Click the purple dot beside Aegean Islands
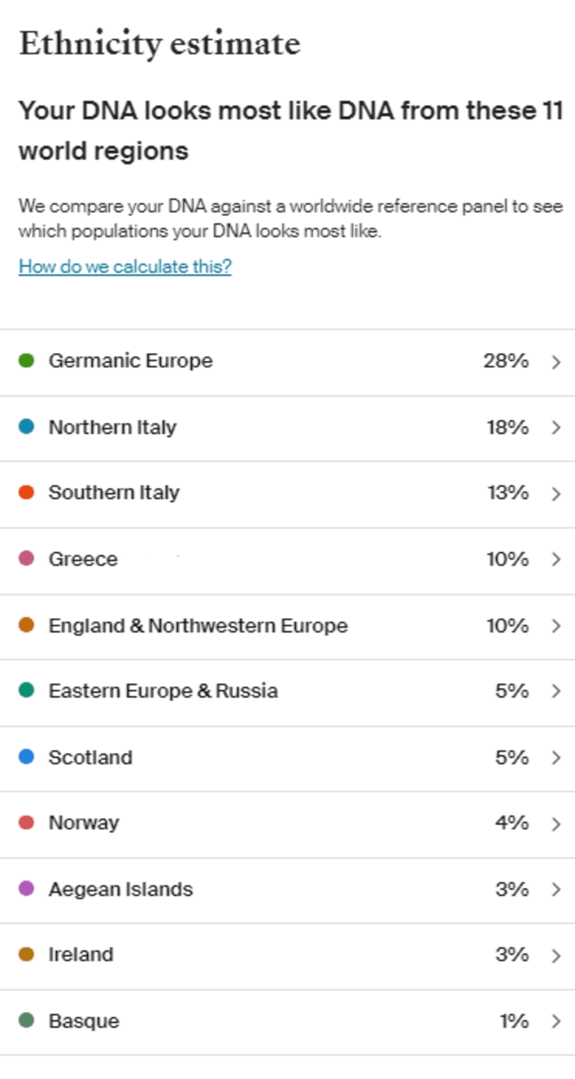This screenshot has height=1079, width=575. [x=26, y=888]
